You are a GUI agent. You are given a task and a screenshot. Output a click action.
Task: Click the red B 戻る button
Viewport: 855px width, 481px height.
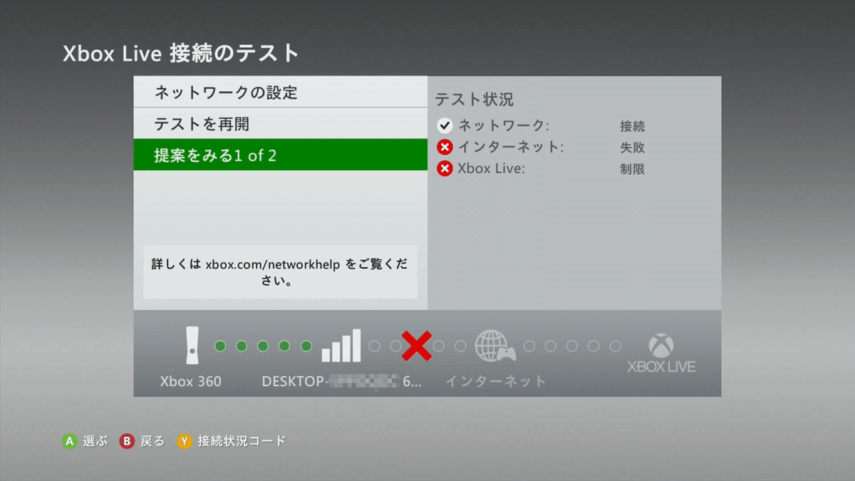(x=142, y=441)
